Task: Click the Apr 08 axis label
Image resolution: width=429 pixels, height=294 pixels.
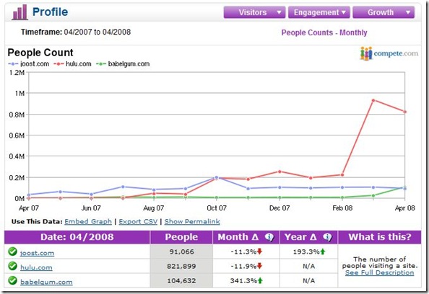Action: pos(405,208)
